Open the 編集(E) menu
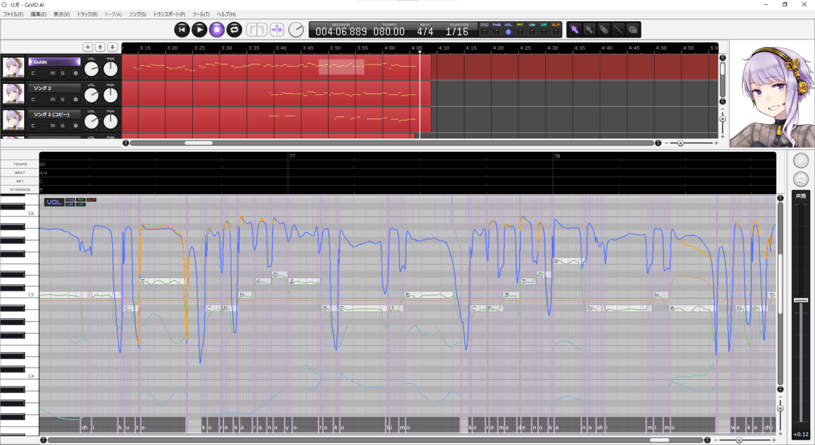 pos(40,14)
